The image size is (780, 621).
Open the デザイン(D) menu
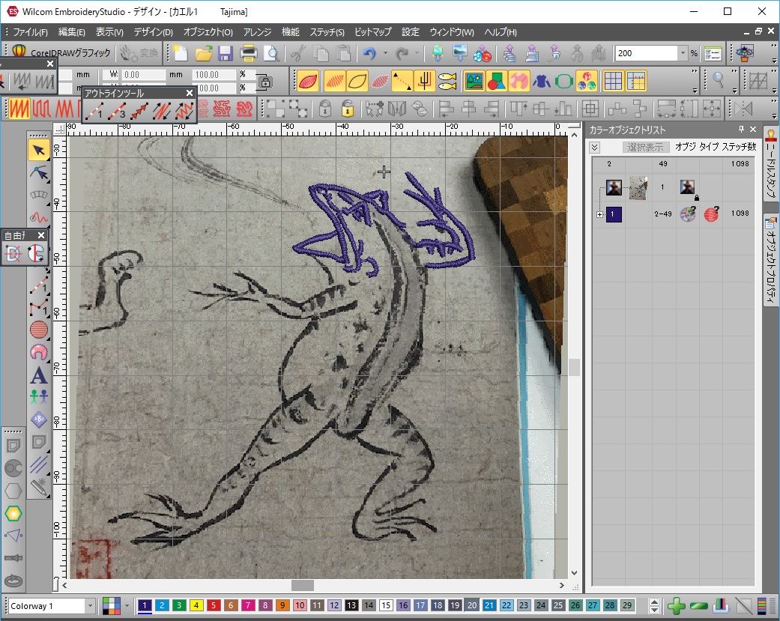pyautogui.click(x=153, y=32)
